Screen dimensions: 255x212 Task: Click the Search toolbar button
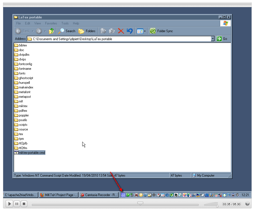tap(67, 31)
